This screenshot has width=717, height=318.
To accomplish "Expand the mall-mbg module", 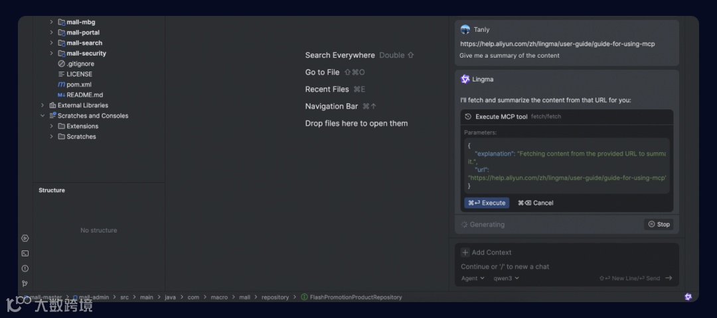I will point(51,22).
